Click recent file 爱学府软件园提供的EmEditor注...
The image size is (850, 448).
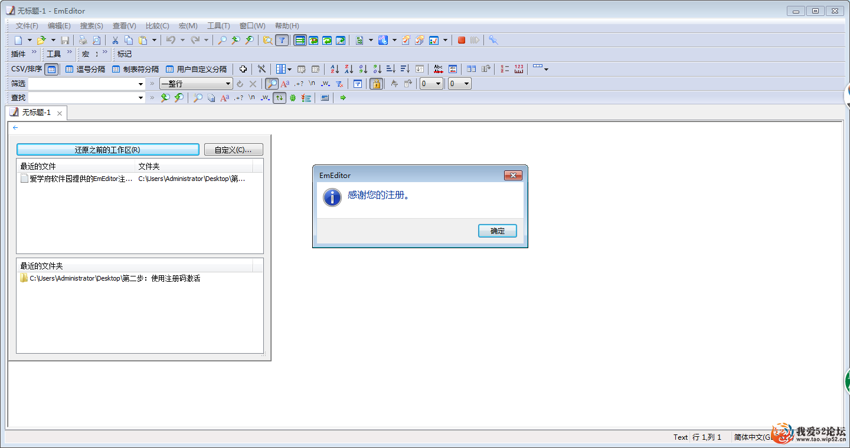[77, 179]
